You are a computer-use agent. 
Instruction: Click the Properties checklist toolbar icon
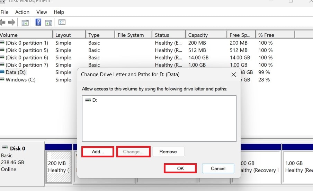click(x=62, y=22)
